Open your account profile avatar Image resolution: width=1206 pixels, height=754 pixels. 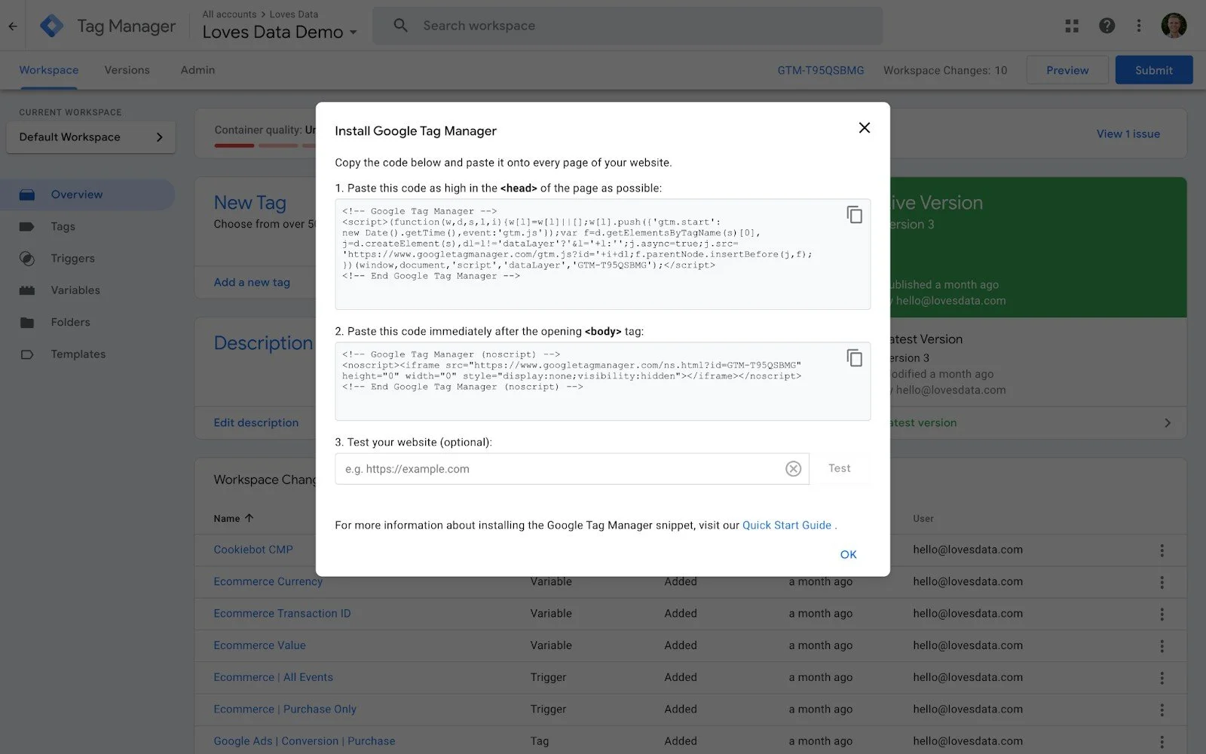tap(1173, 25)
